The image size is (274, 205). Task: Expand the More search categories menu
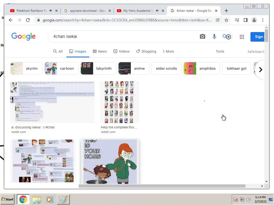click(168, 52)
